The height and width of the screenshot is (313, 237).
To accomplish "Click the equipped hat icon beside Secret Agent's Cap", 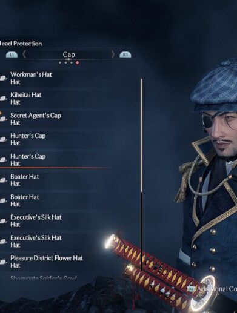I will 4,119.
